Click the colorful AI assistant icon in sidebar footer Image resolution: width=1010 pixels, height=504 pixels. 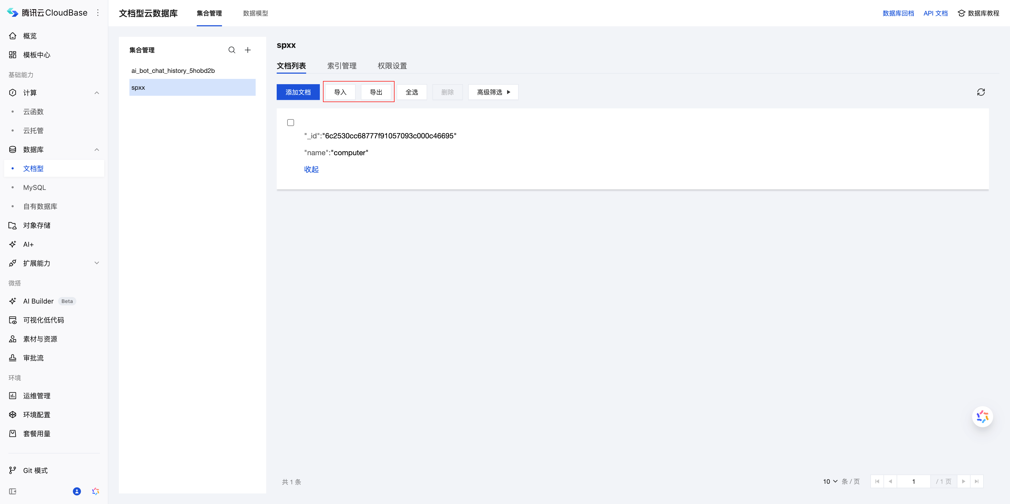click(x=96, y=491)
